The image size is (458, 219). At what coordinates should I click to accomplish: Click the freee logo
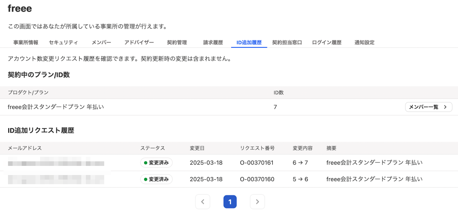pos(20,9)
